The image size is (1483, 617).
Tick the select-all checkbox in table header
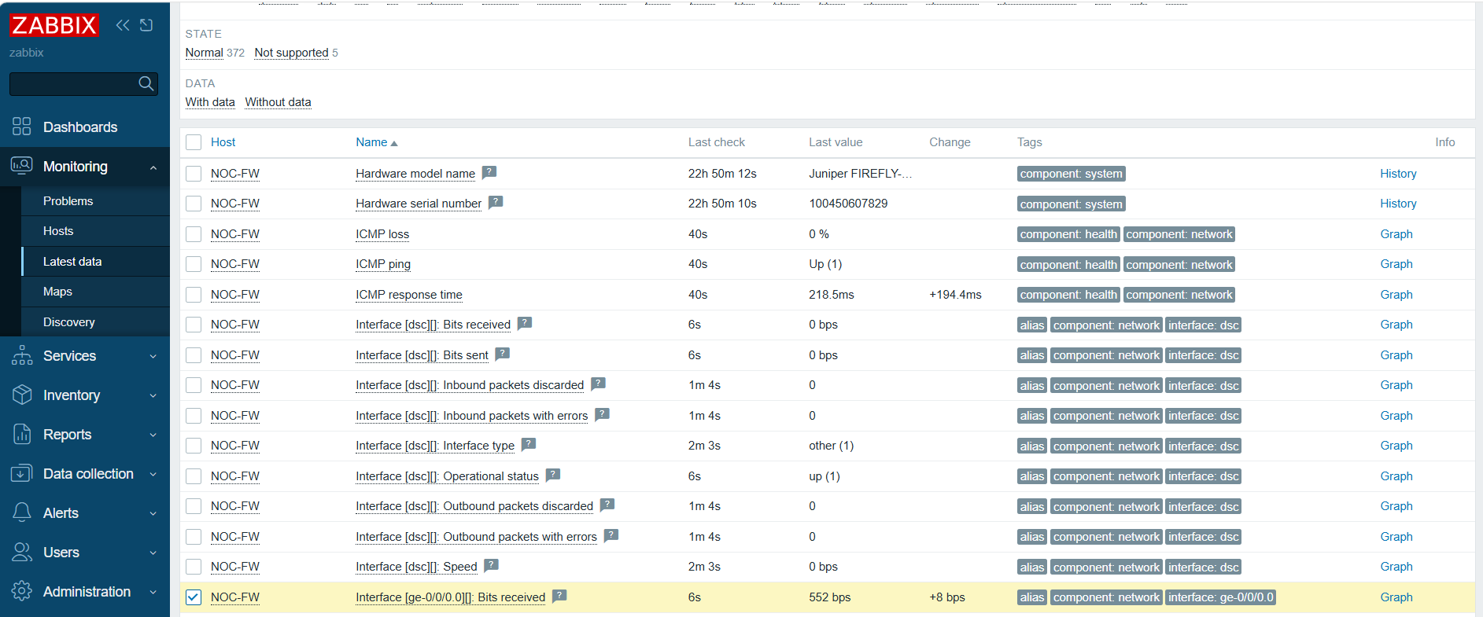click(194, 142)
